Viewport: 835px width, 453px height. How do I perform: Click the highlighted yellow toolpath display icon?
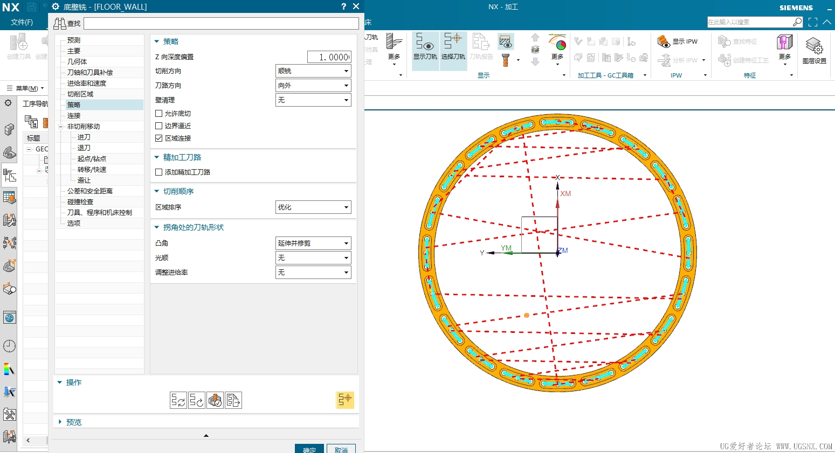point(345,400)
